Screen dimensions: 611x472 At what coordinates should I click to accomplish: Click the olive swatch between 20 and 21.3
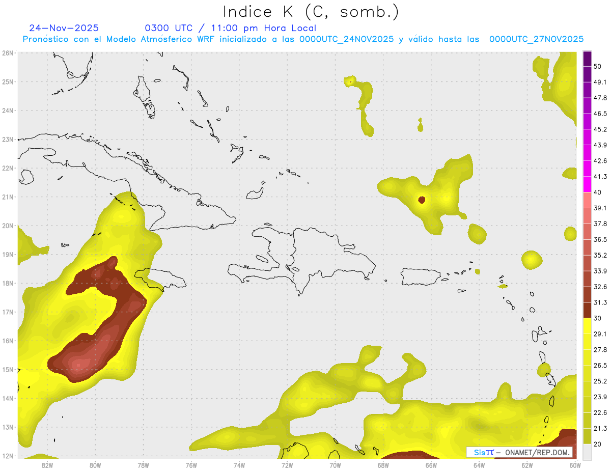click(587, 436)
